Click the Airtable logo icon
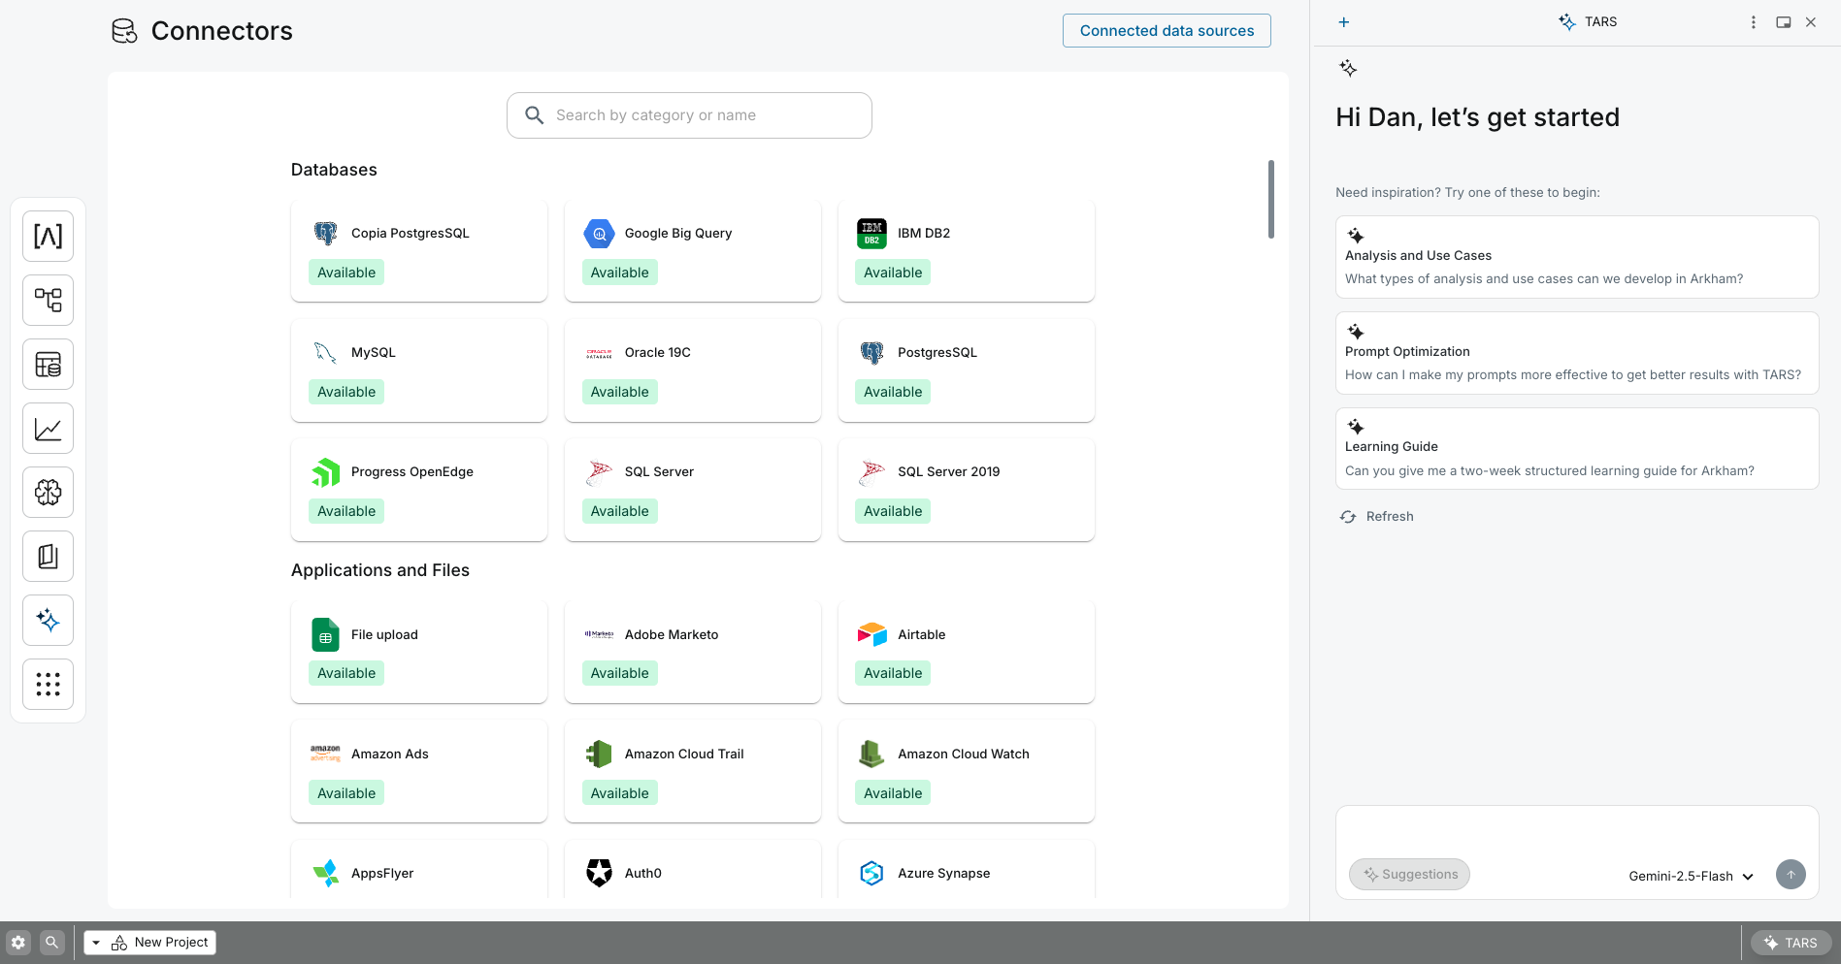1841x964 pixels. click(x=871, y=635)
